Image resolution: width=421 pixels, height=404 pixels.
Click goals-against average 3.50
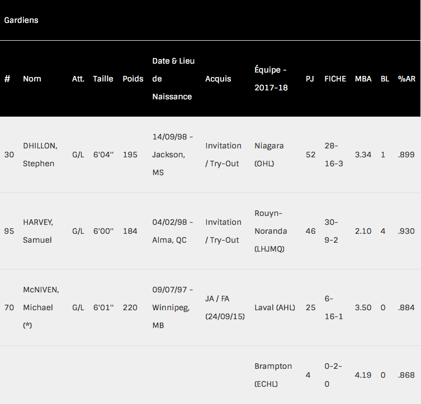(363, 307)
